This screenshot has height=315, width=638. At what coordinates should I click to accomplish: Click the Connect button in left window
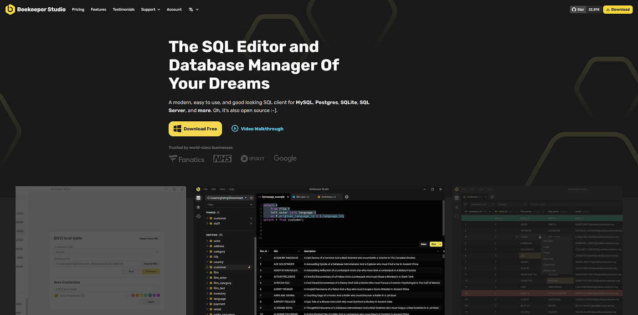[151, 271]
